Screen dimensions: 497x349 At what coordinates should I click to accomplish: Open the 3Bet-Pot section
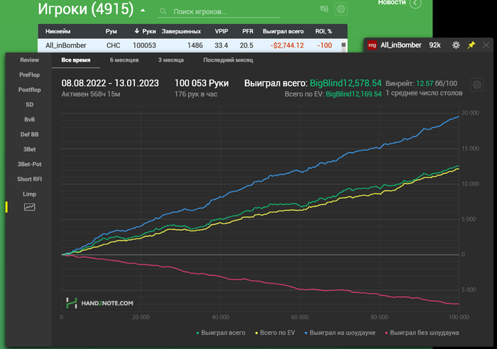[30, 164]
